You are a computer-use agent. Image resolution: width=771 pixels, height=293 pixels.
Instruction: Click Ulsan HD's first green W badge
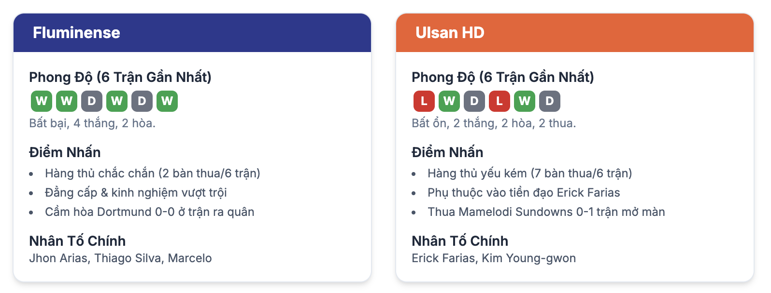coord(449,101)
